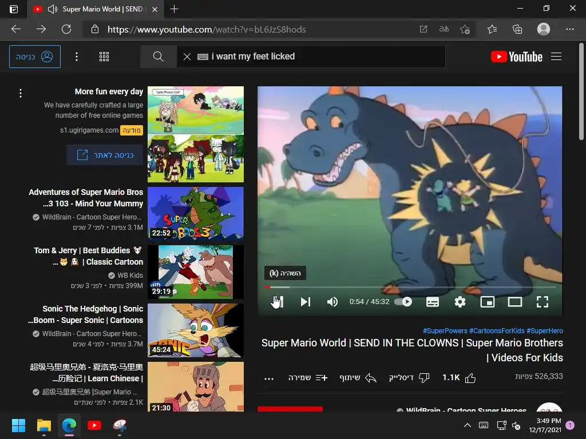Switch to miniplayer mode

(488, 302)
